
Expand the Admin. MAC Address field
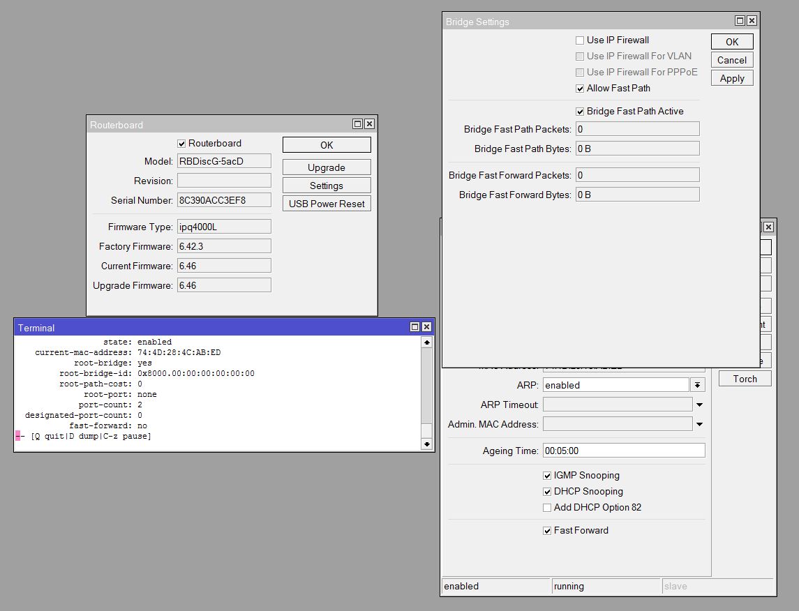pyautogui.click(x=699, y=424)
